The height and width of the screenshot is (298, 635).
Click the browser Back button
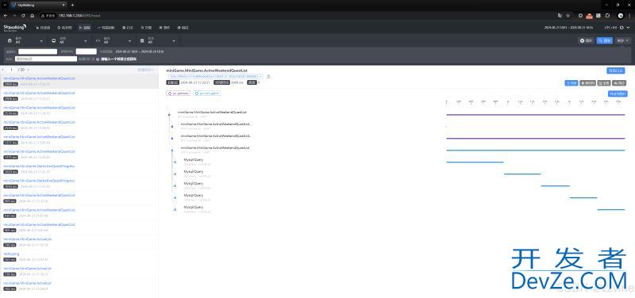[6, 15]
